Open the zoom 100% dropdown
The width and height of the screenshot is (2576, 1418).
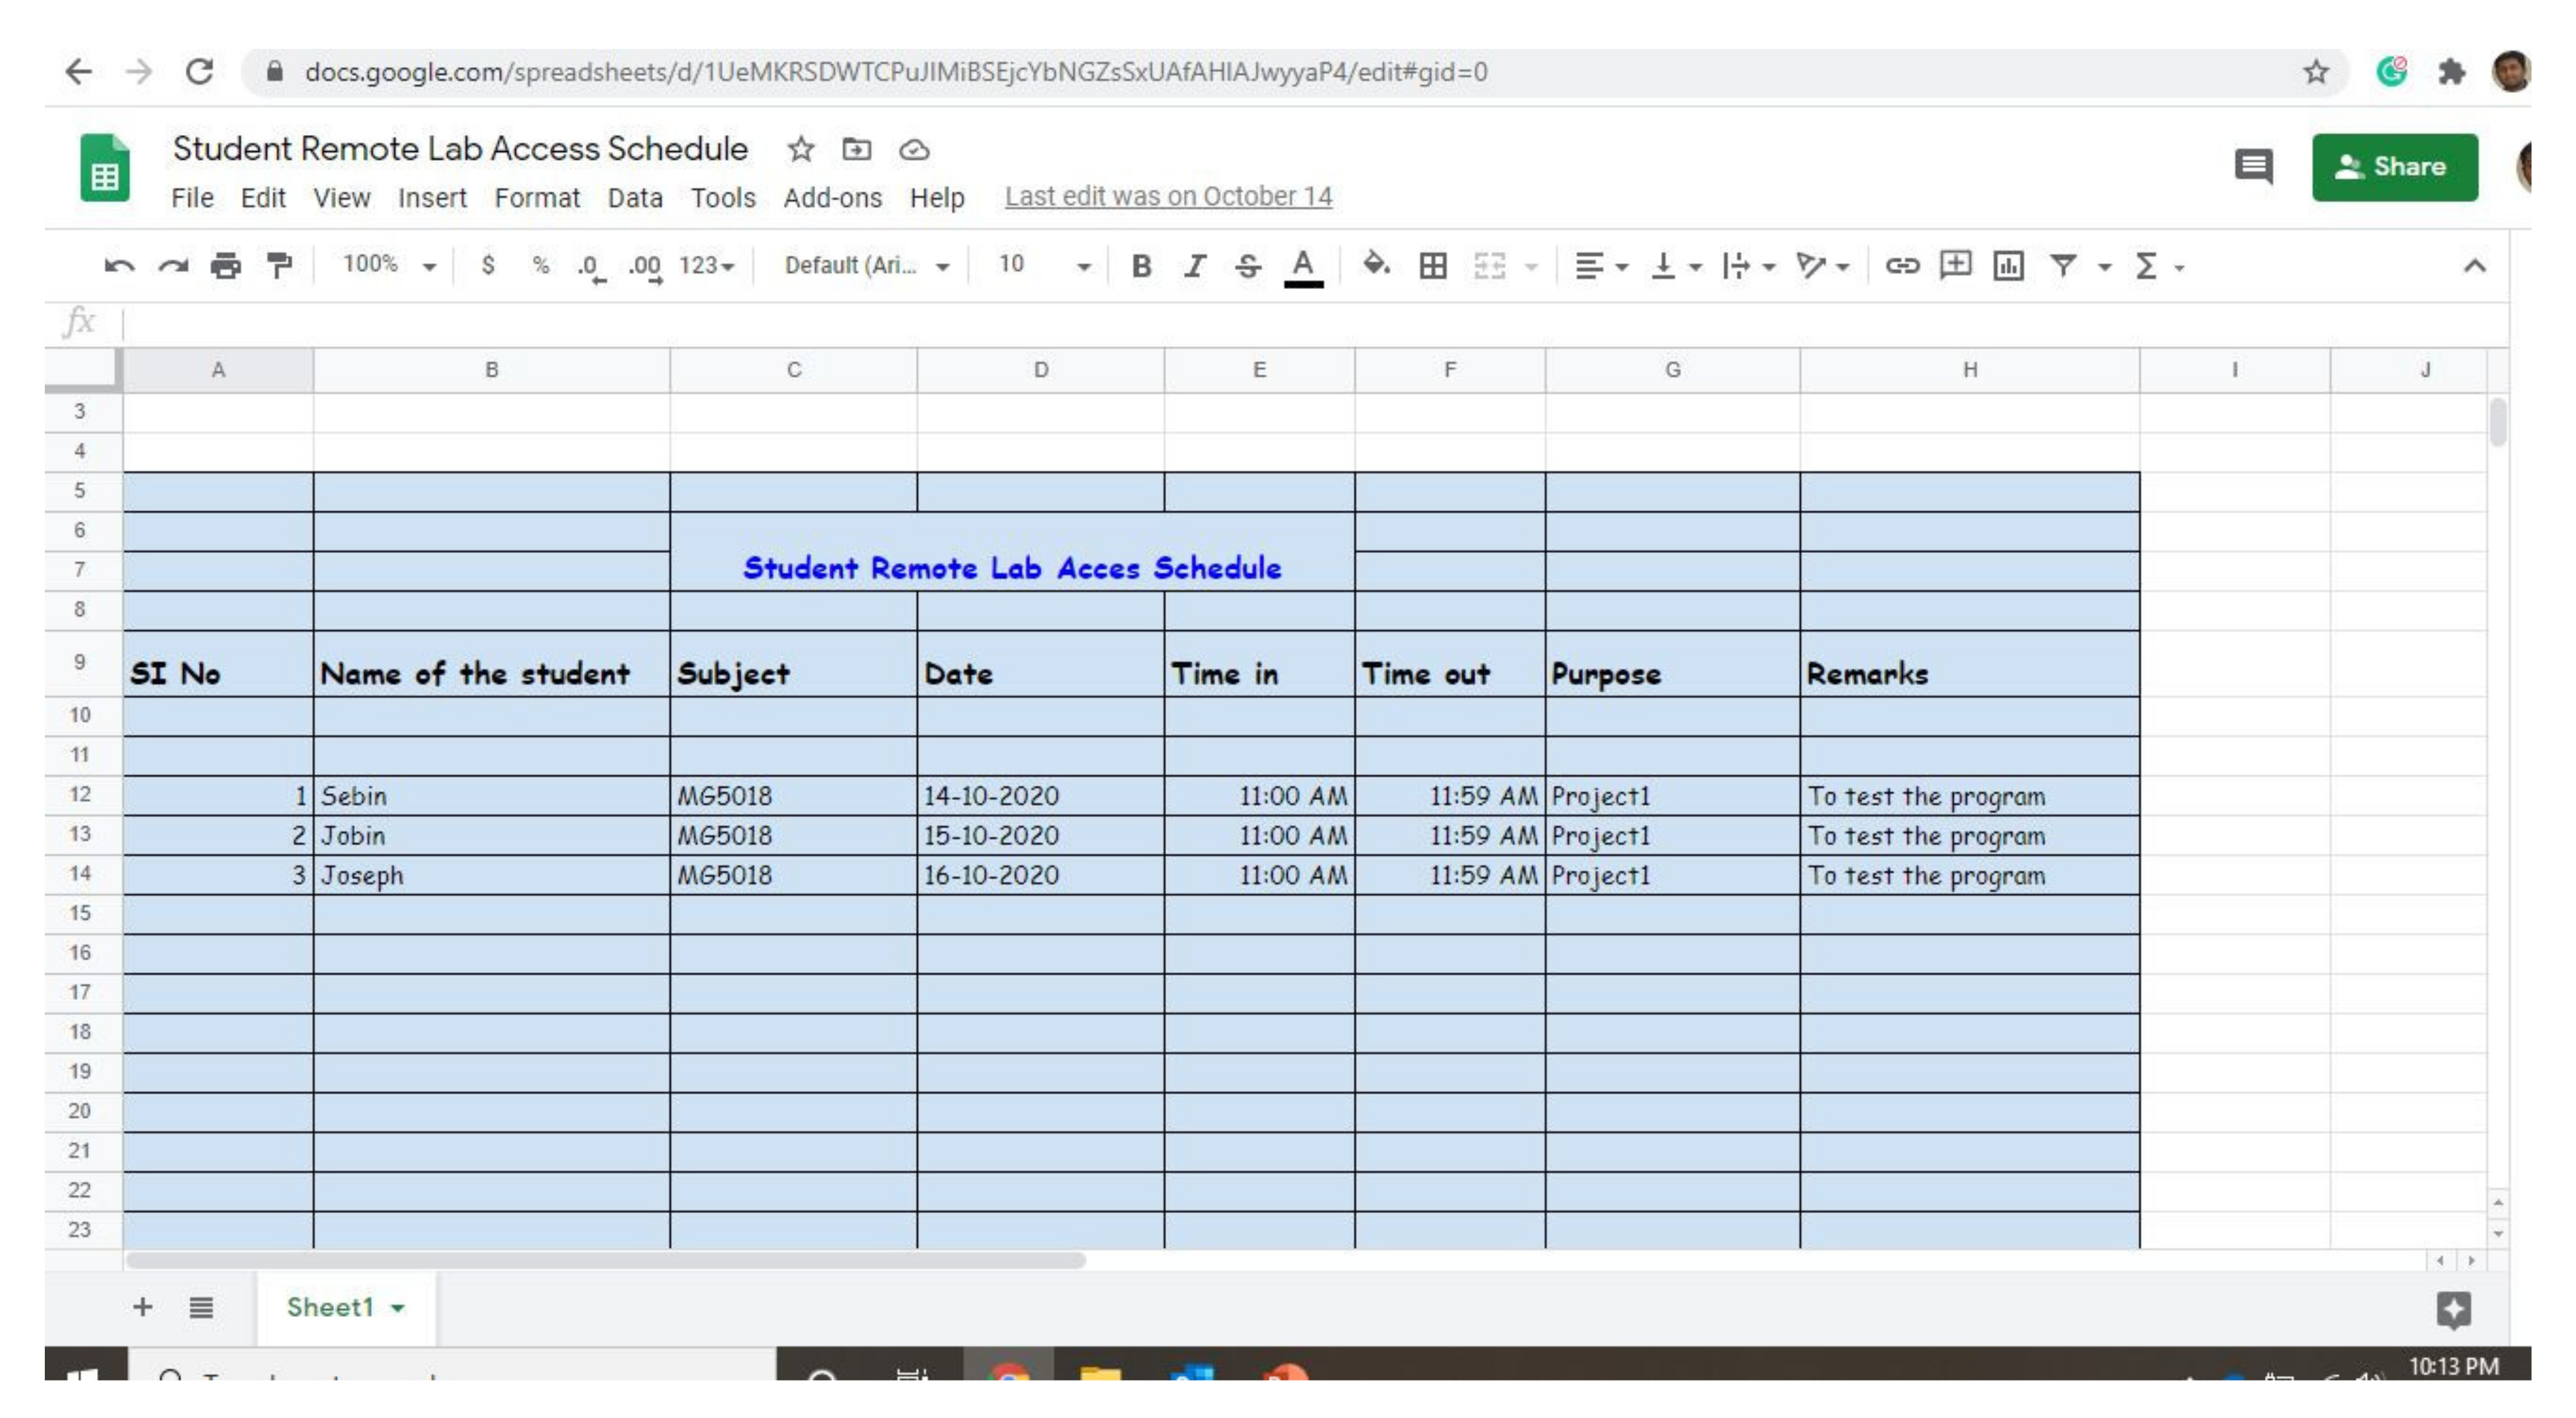pyautogui.click(x=388, y=266)
